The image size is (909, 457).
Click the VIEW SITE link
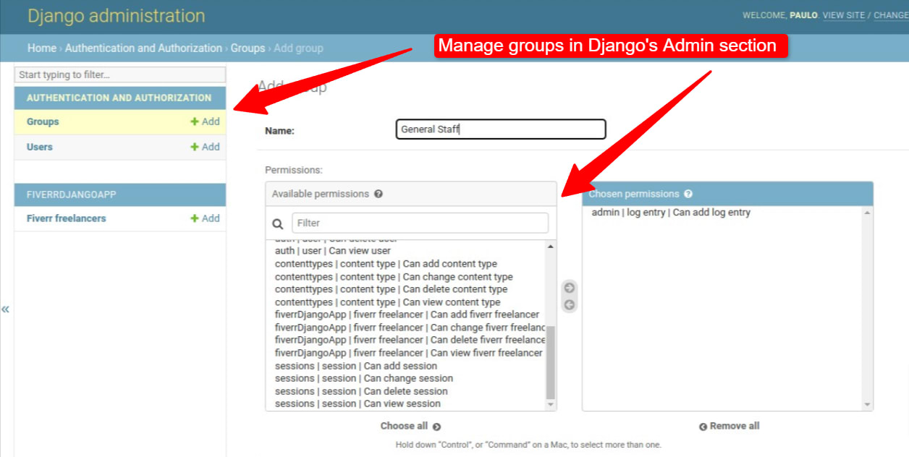(x=844, y=14)
